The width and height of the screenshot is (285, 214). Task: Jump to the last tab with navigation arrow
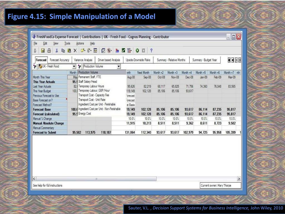(240, 60)
